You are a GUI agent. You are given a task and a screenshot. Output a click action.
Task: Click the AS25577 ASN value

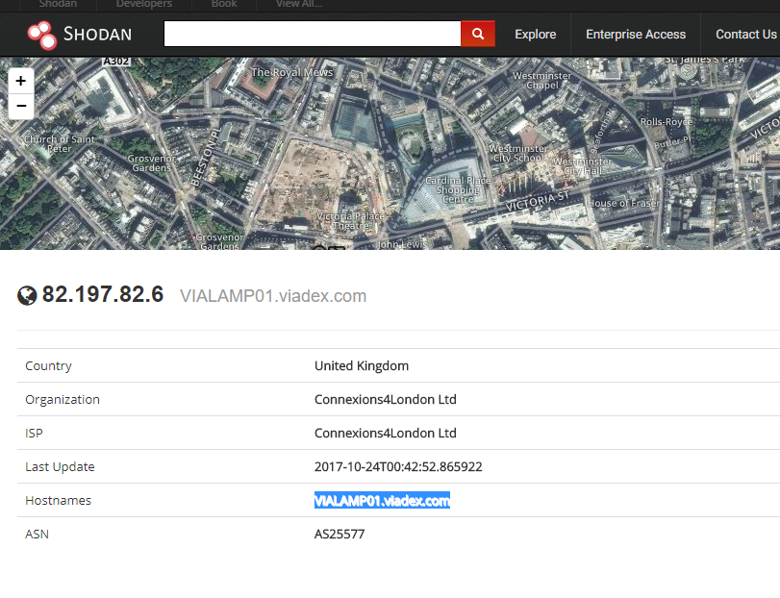point(340,535)
